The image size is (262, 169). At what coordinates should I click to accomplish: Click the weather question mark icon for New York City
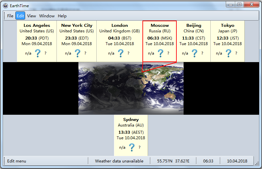click(x=77, y=53)
